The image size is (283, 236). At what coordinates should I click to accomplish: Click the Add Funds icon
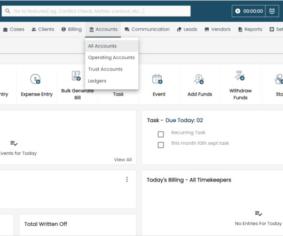199,79
